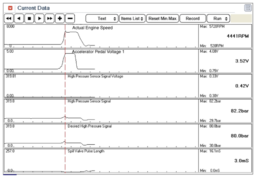Click the 4441RPM engine speed value
The width and height of the screenshot is (256, 178).
237,36
